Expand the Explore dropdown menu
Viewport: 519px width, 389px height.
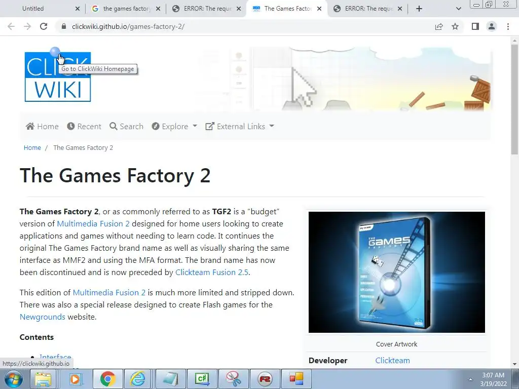coord(174,126)
